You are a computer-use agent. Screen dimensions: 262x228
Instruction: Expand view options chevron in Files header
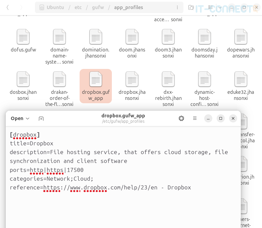(220, 7)
